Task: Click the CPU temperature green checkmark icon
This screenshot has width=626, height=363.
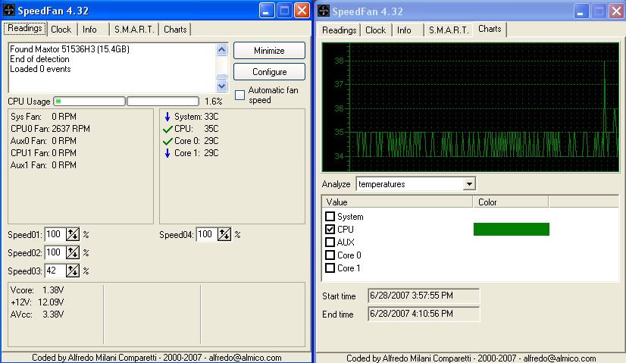Action: tap(167, 129)
